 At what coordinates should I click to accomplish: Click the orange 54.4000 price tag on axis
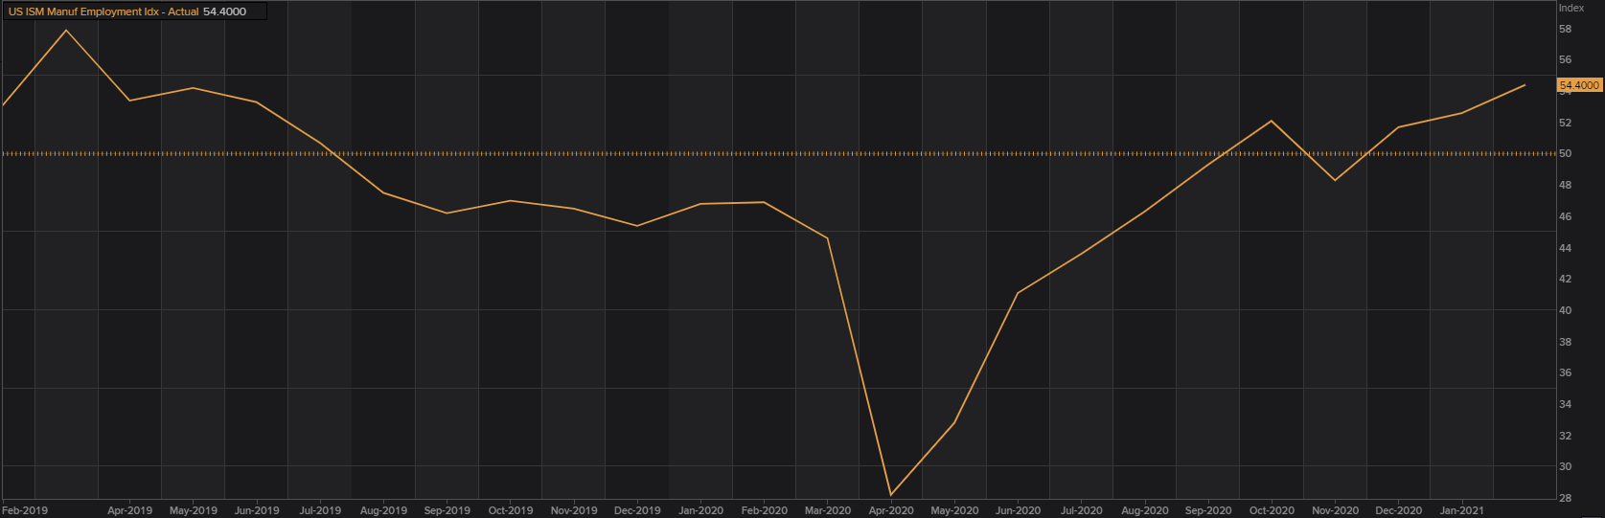pos(1579,85)
